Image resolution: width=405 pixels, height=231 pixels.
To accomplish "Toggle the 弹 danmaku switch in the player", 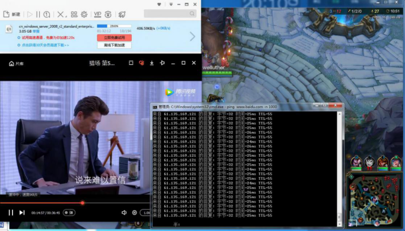I will click(69, 213).
